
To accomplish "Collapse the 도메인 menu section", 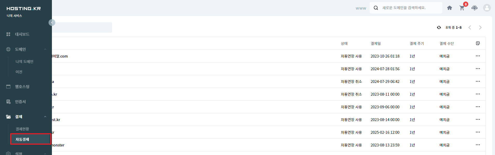I will 45,49.
